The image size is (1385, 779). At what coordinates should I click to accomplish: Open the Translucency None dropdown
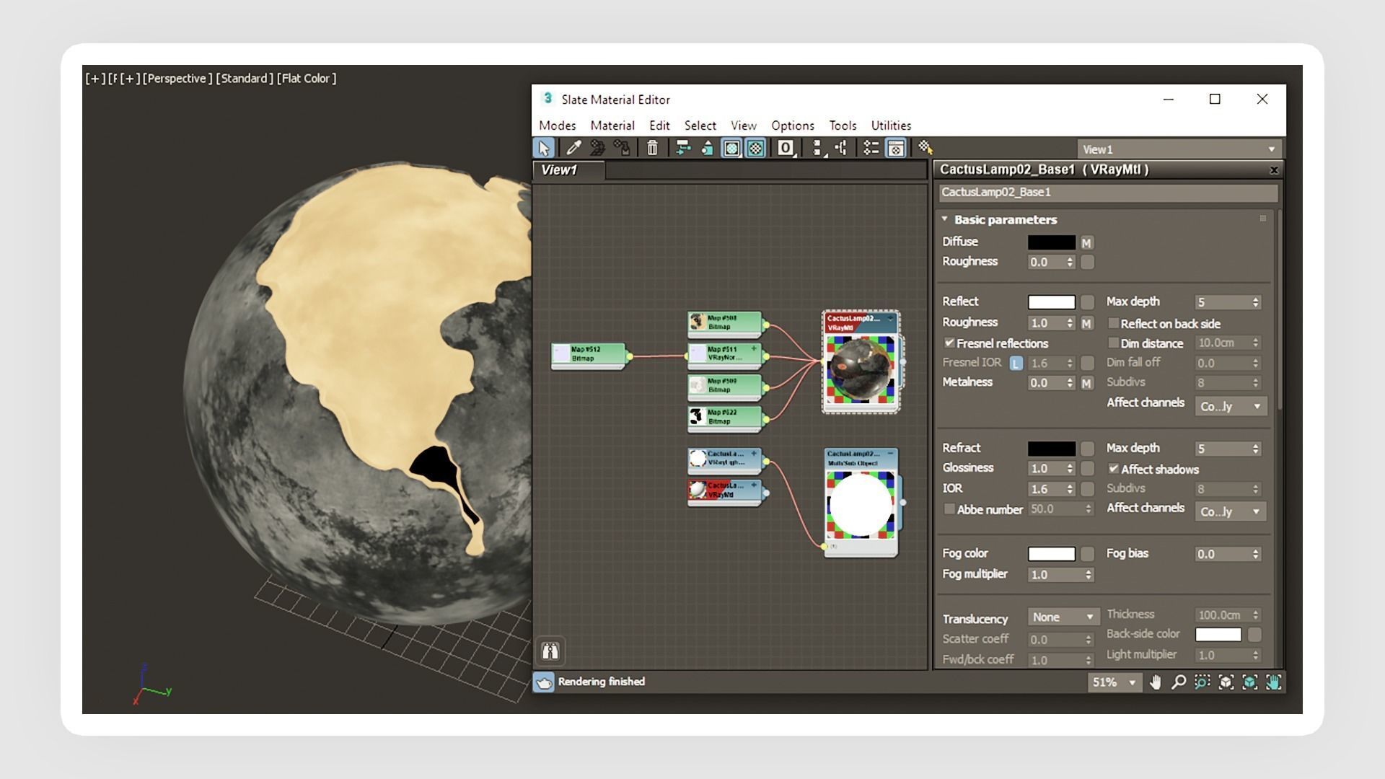[1063, 617]
